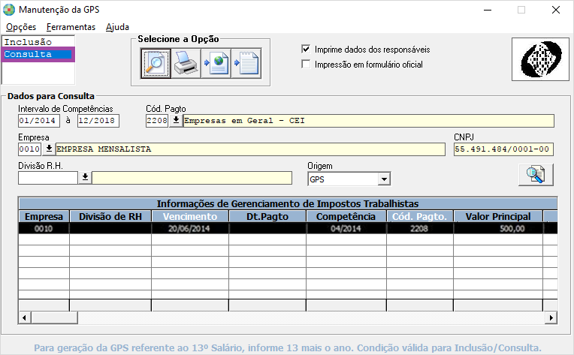
Task: Select the grid cell 0010
Action: click(x=44, y=228)
